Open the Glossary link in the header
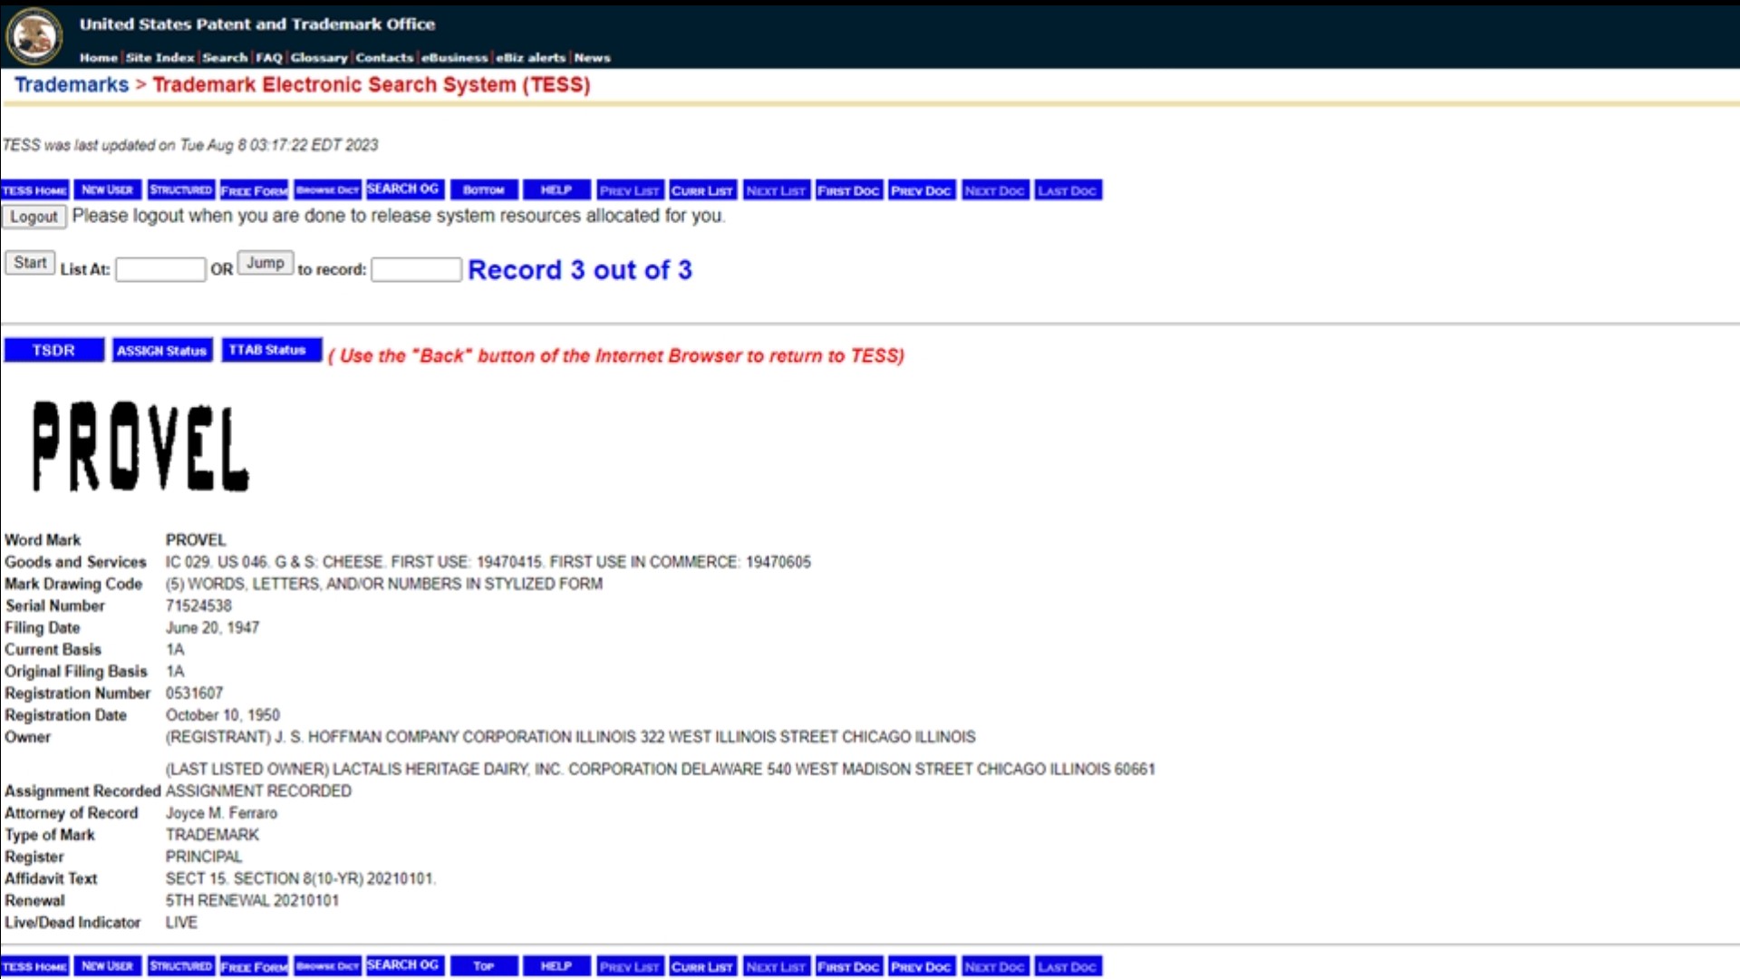Screen dimensions: 1740x979 (x=319, y=57)
